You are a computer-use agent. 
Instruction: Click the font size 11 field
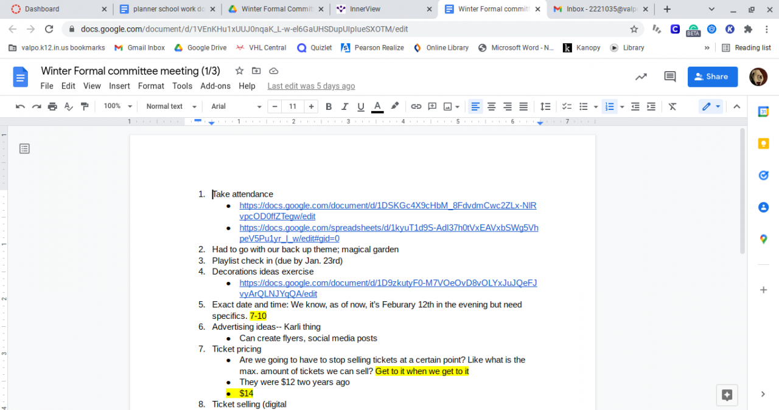tap(293, 106)
